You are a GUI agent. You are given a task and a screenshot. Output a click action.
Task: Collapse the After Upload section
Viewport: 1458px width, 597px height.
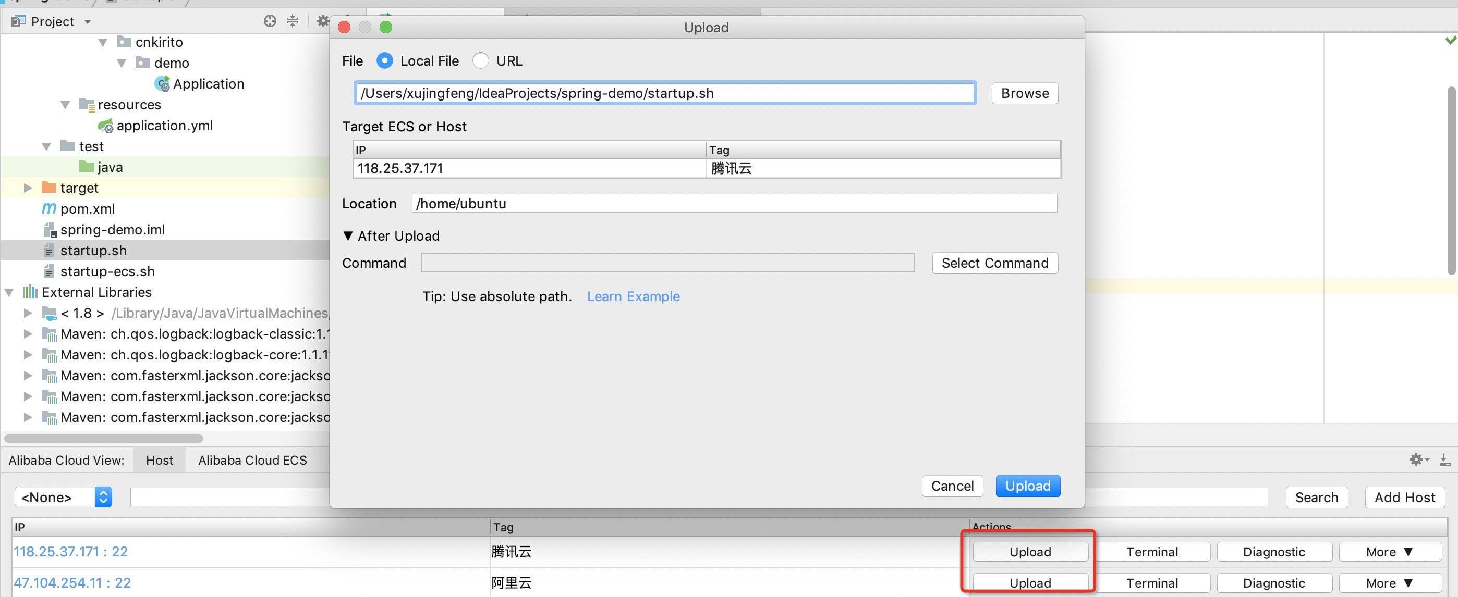coord(348,236)
